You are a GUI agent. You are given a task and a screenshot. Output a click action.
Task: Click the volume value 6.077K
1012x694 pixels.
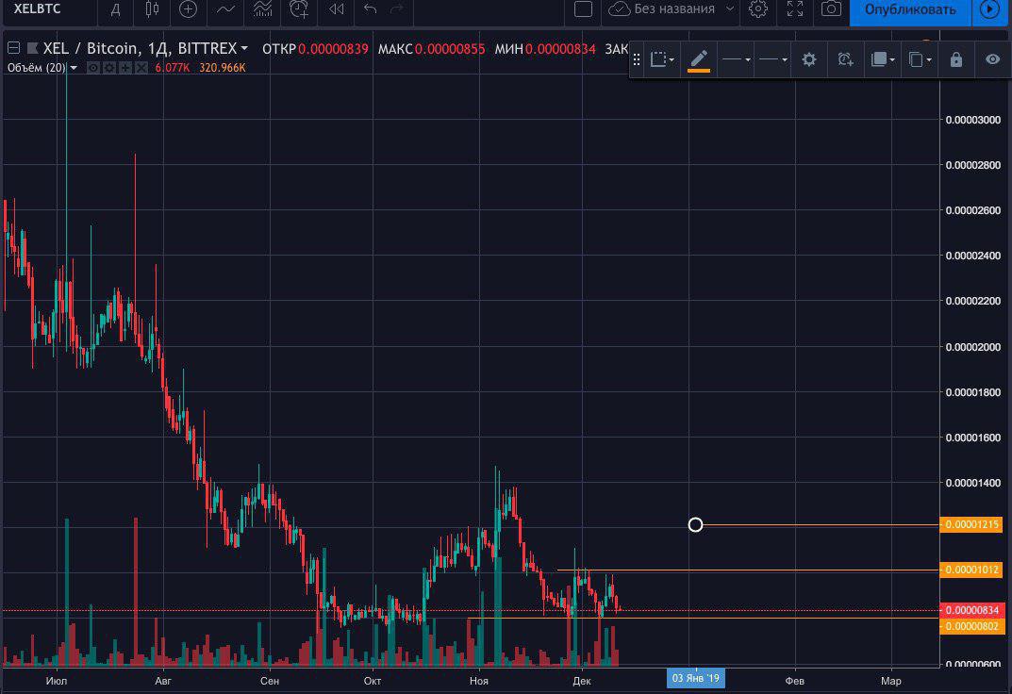coord(173,68)
